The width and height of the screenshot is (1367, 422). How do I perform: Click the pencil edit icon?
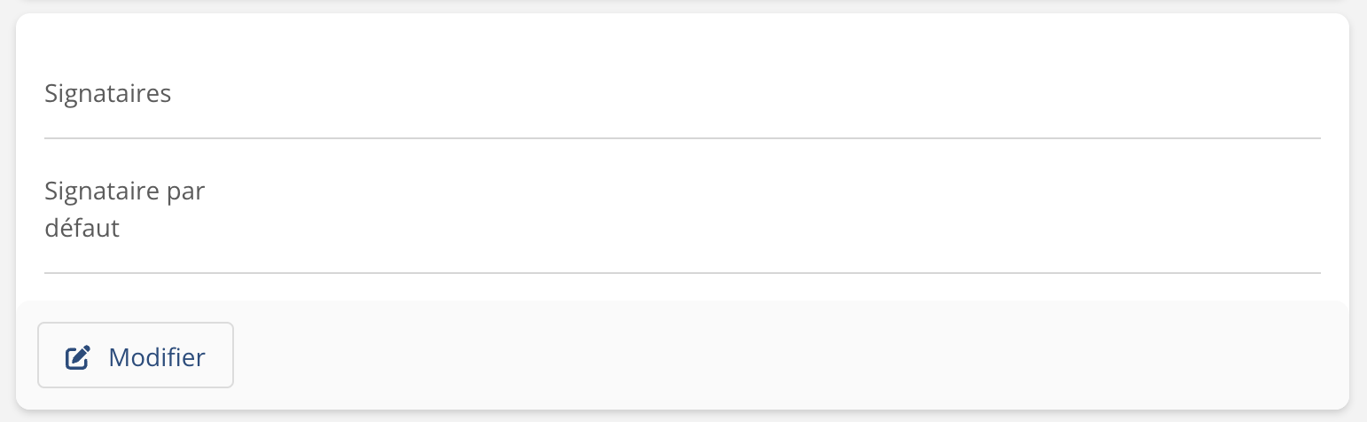78,357
